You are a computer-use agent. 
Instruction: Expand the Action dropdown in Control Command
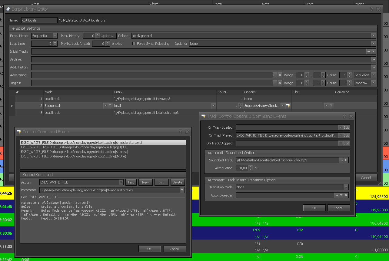[x=121, y=182]
